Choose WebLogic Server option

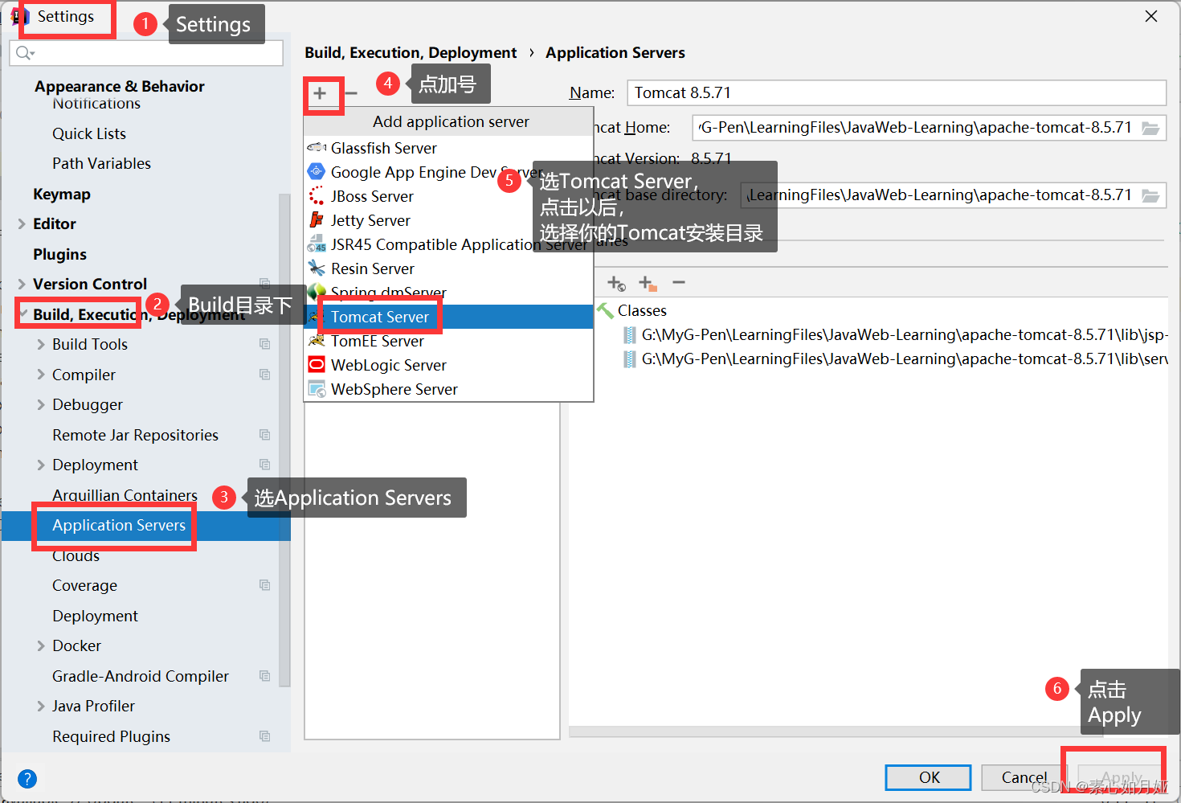point(448,365)
